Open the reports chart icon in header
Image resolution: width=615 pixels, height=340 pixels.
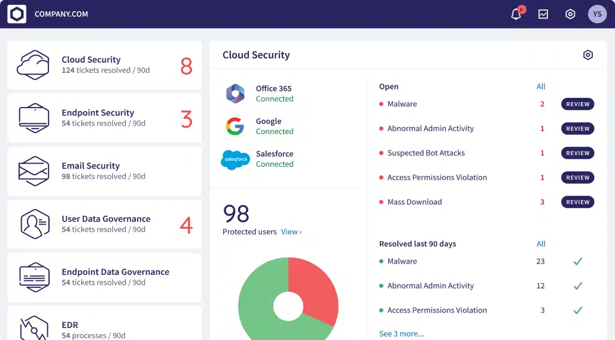pyautogui.click(x=543, y=14)
